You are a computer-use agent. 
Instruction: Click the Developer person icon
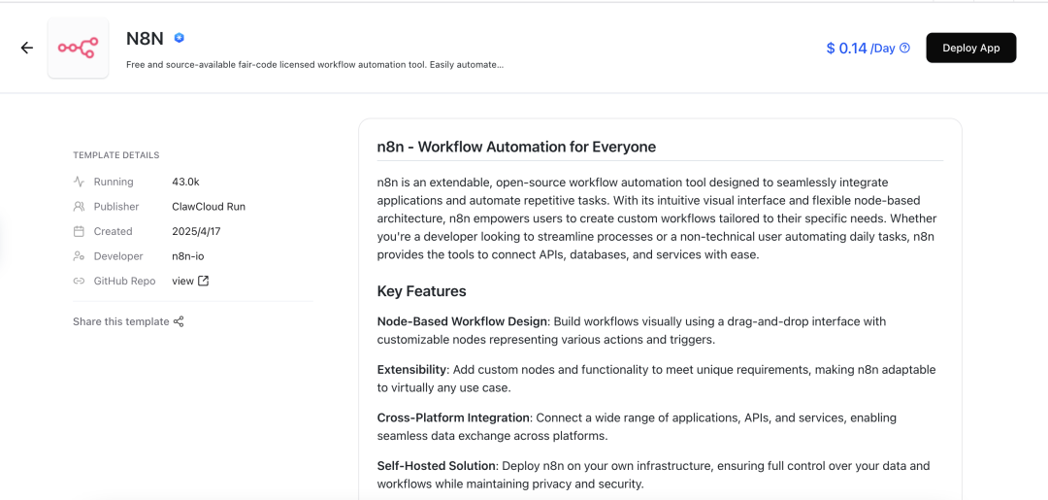[x=79, y=256]
